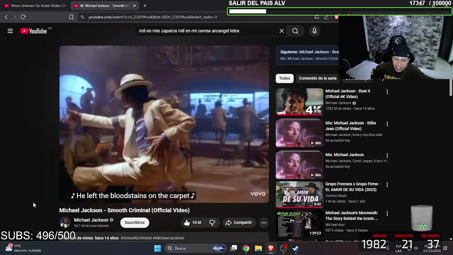Pause the Smooth Criminal video player
The height and width of the screenshot is (255, 453).
(164, 124)
